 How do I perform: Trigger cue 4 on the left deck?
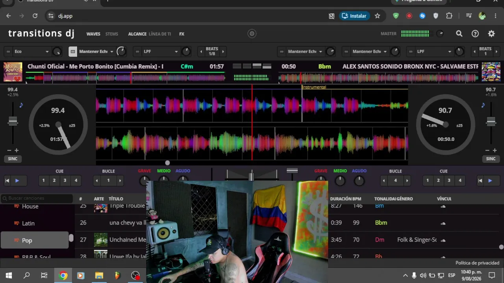click(x=76, y=180)
